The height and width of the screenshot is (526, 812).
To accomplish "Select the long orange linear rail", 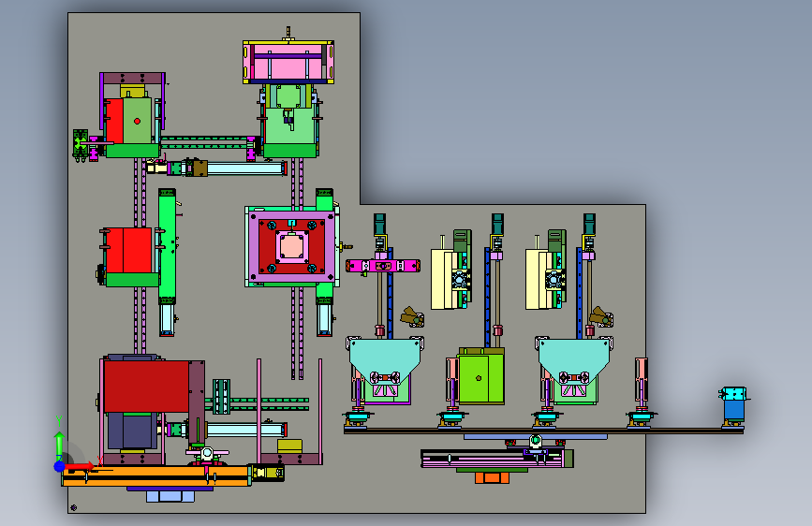I will (x=156, y=475).
